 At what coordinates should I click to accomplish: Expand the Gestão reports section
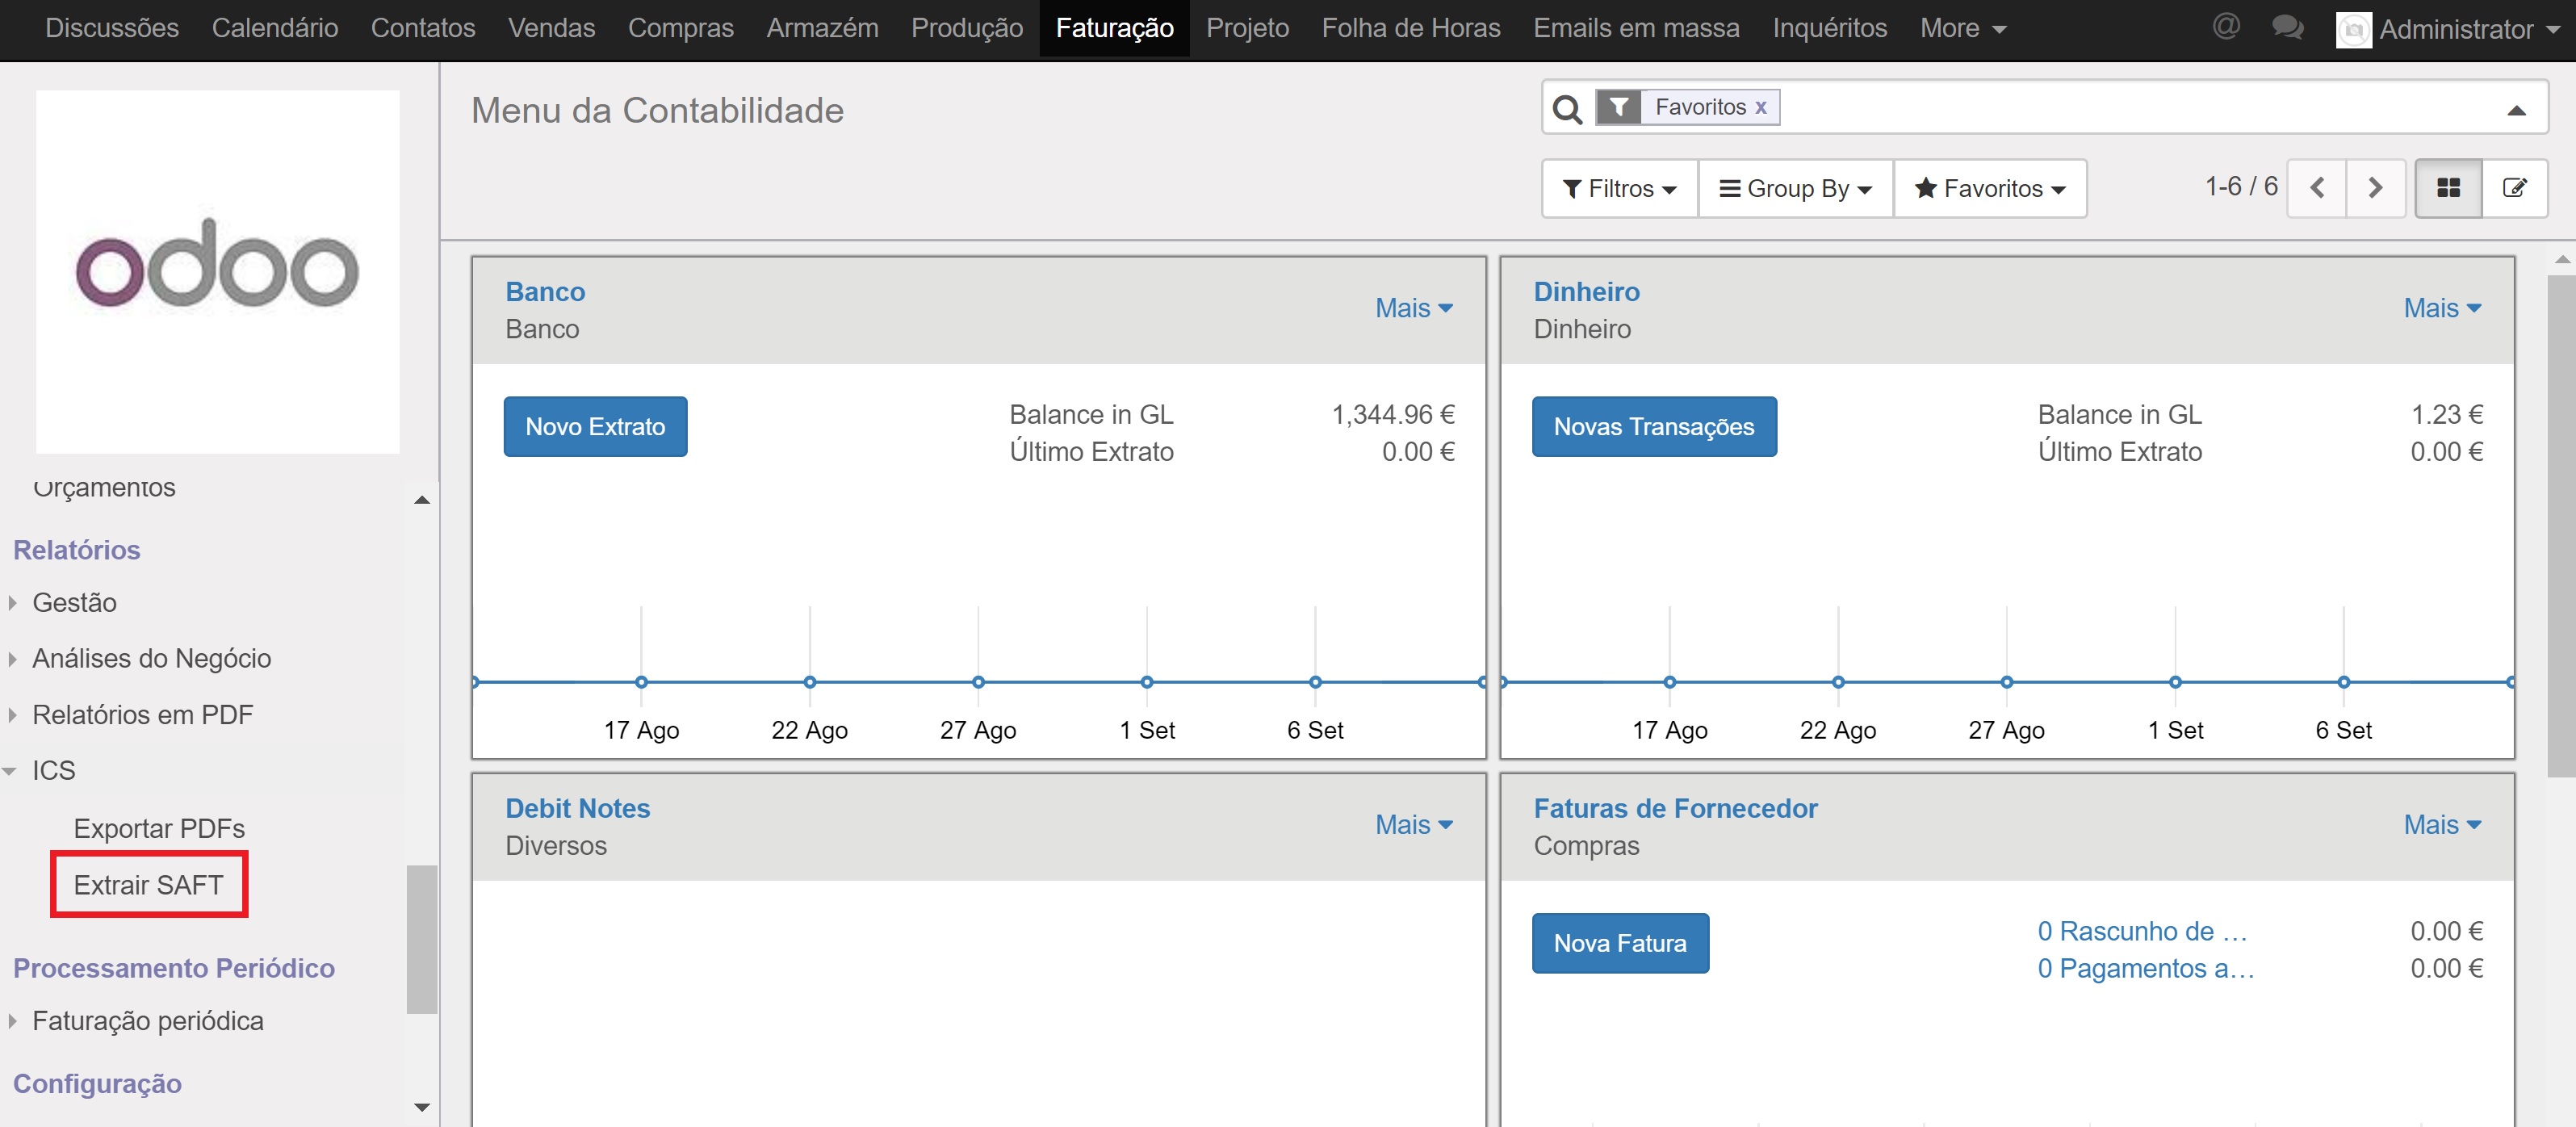[x=75, y=603]
